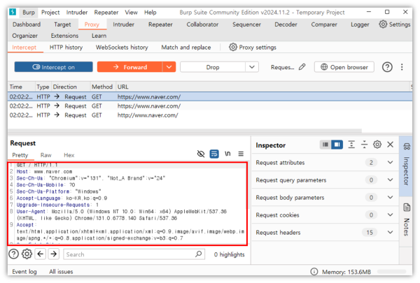Click the intercept table horizontal scrollbar

pos(185,131)
